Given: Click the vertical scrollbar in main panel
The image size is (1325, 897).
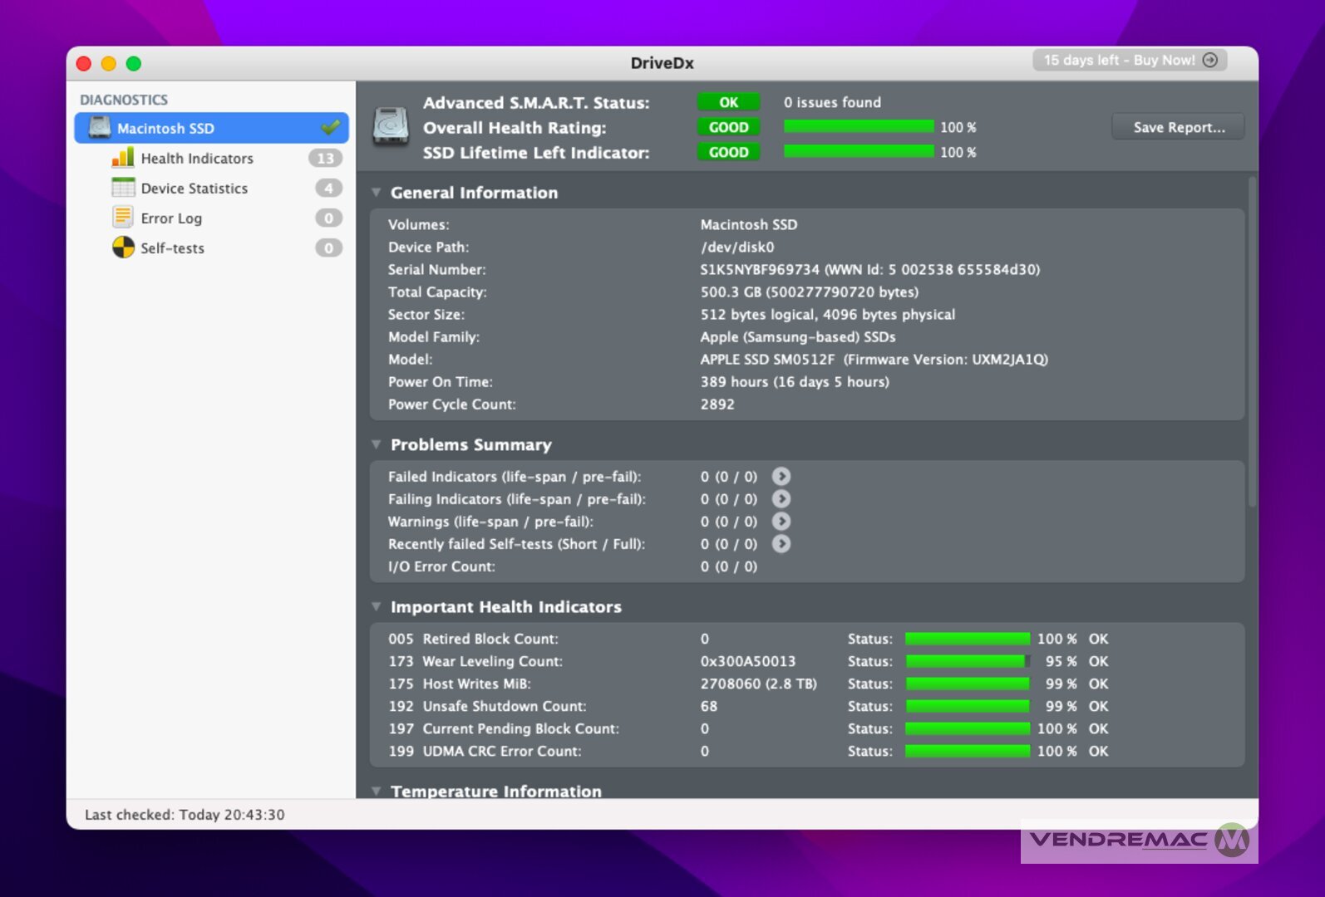Looking at the screenshot, I should pyautogui.click(x=1252, y=341).
